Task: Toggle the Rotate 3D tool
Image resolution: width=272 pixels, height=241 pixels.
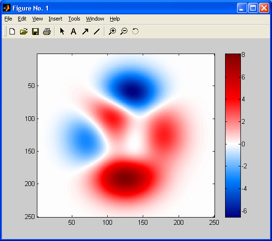Action: (135, 32)
